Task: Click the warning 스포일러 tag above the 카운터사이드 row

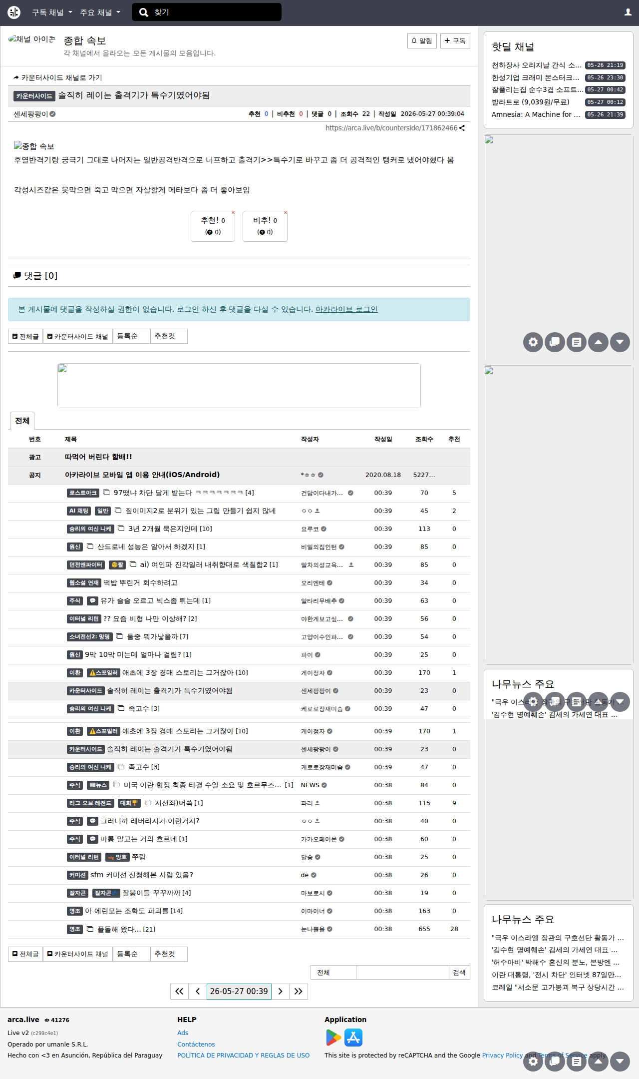Action: pyautogui.click(x=104, y=672)
